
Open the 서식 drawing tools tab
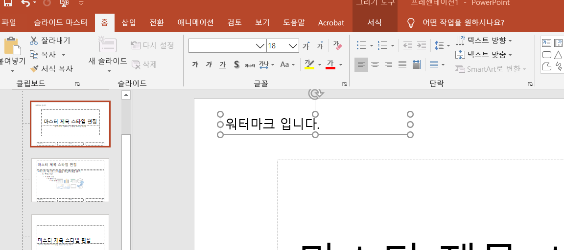(x=375, y=22)
